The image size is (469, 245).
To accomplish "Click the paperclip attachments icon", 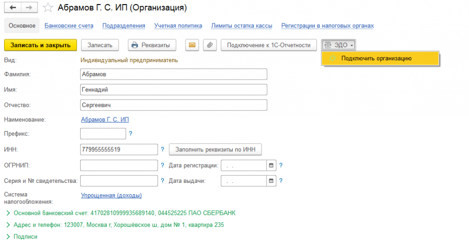I will pos(209,45).
